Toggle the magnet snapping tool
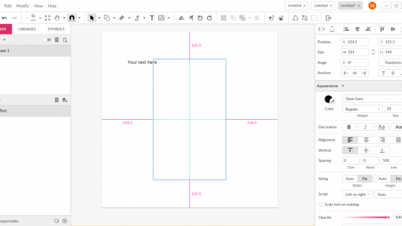 (72, 18)
